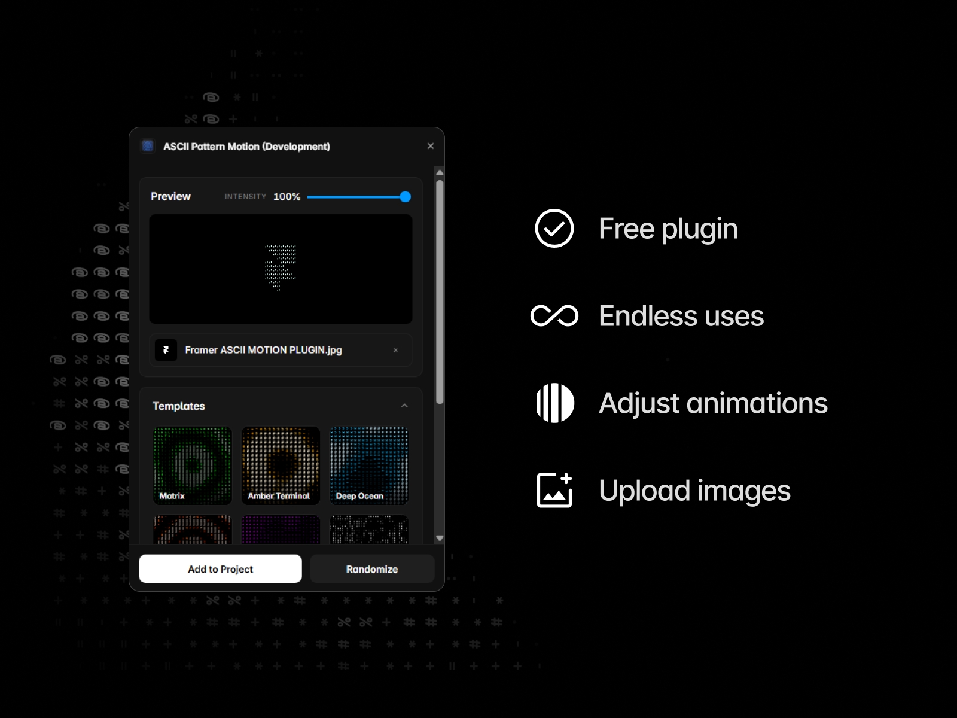
Task: Click the ASCII preview canvas
Action: pos(281,269)
